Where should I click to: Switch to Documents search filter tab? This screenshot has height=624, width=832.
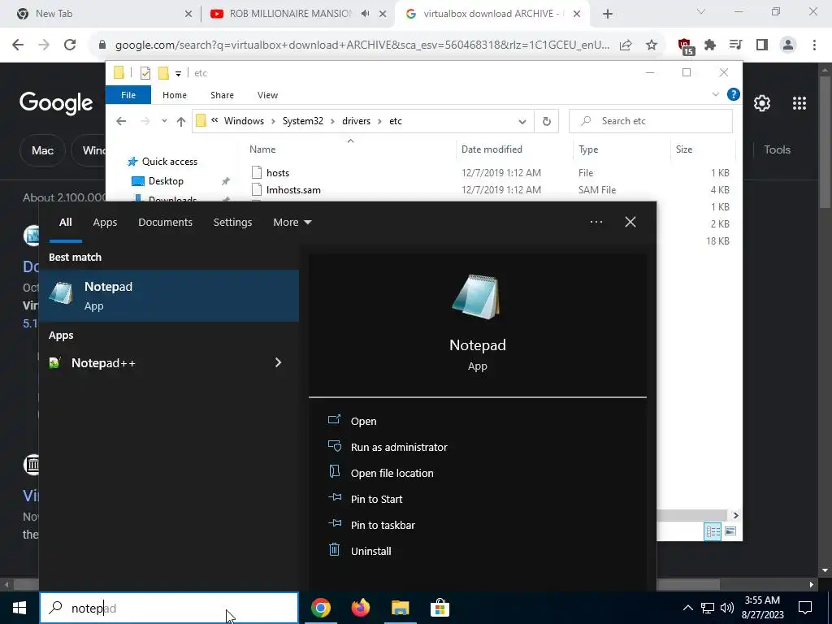165,223
